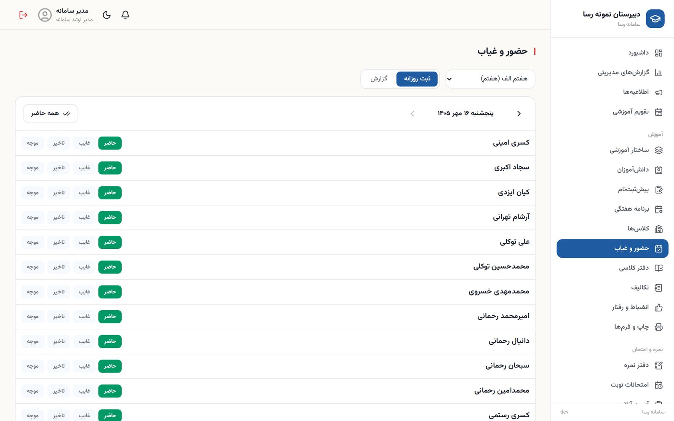Select the حضور و غیاب sidebar item
The width and height of the screenshot is (674, 421).
pyautogui.click(x=612, y=248)
